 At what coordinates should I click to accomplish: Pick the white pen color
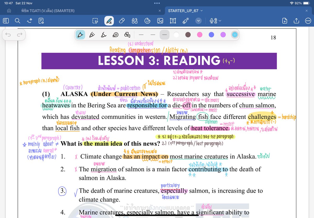pyautogui.click(x=176, y=35)
